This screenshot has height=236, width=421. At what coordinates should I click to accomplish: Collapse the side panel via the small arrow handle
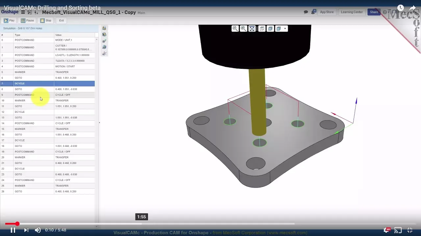(99, 123)
